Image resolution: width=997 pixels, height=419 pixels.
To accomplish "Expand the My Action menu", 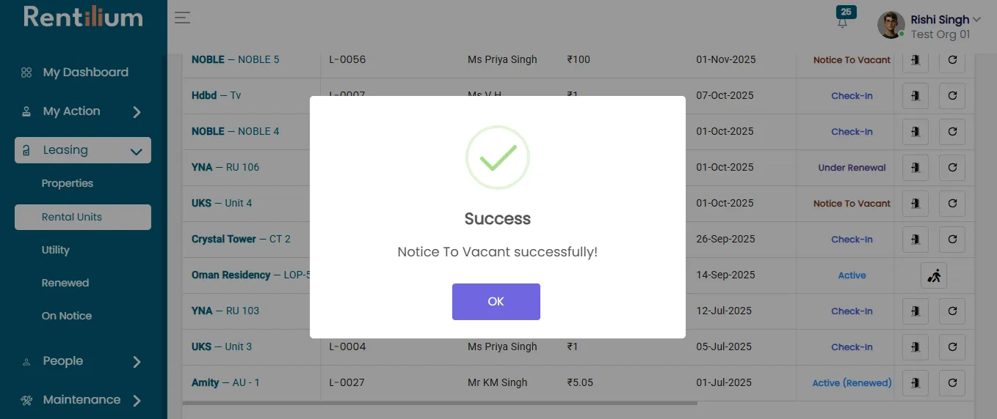I will click(84, 111).
